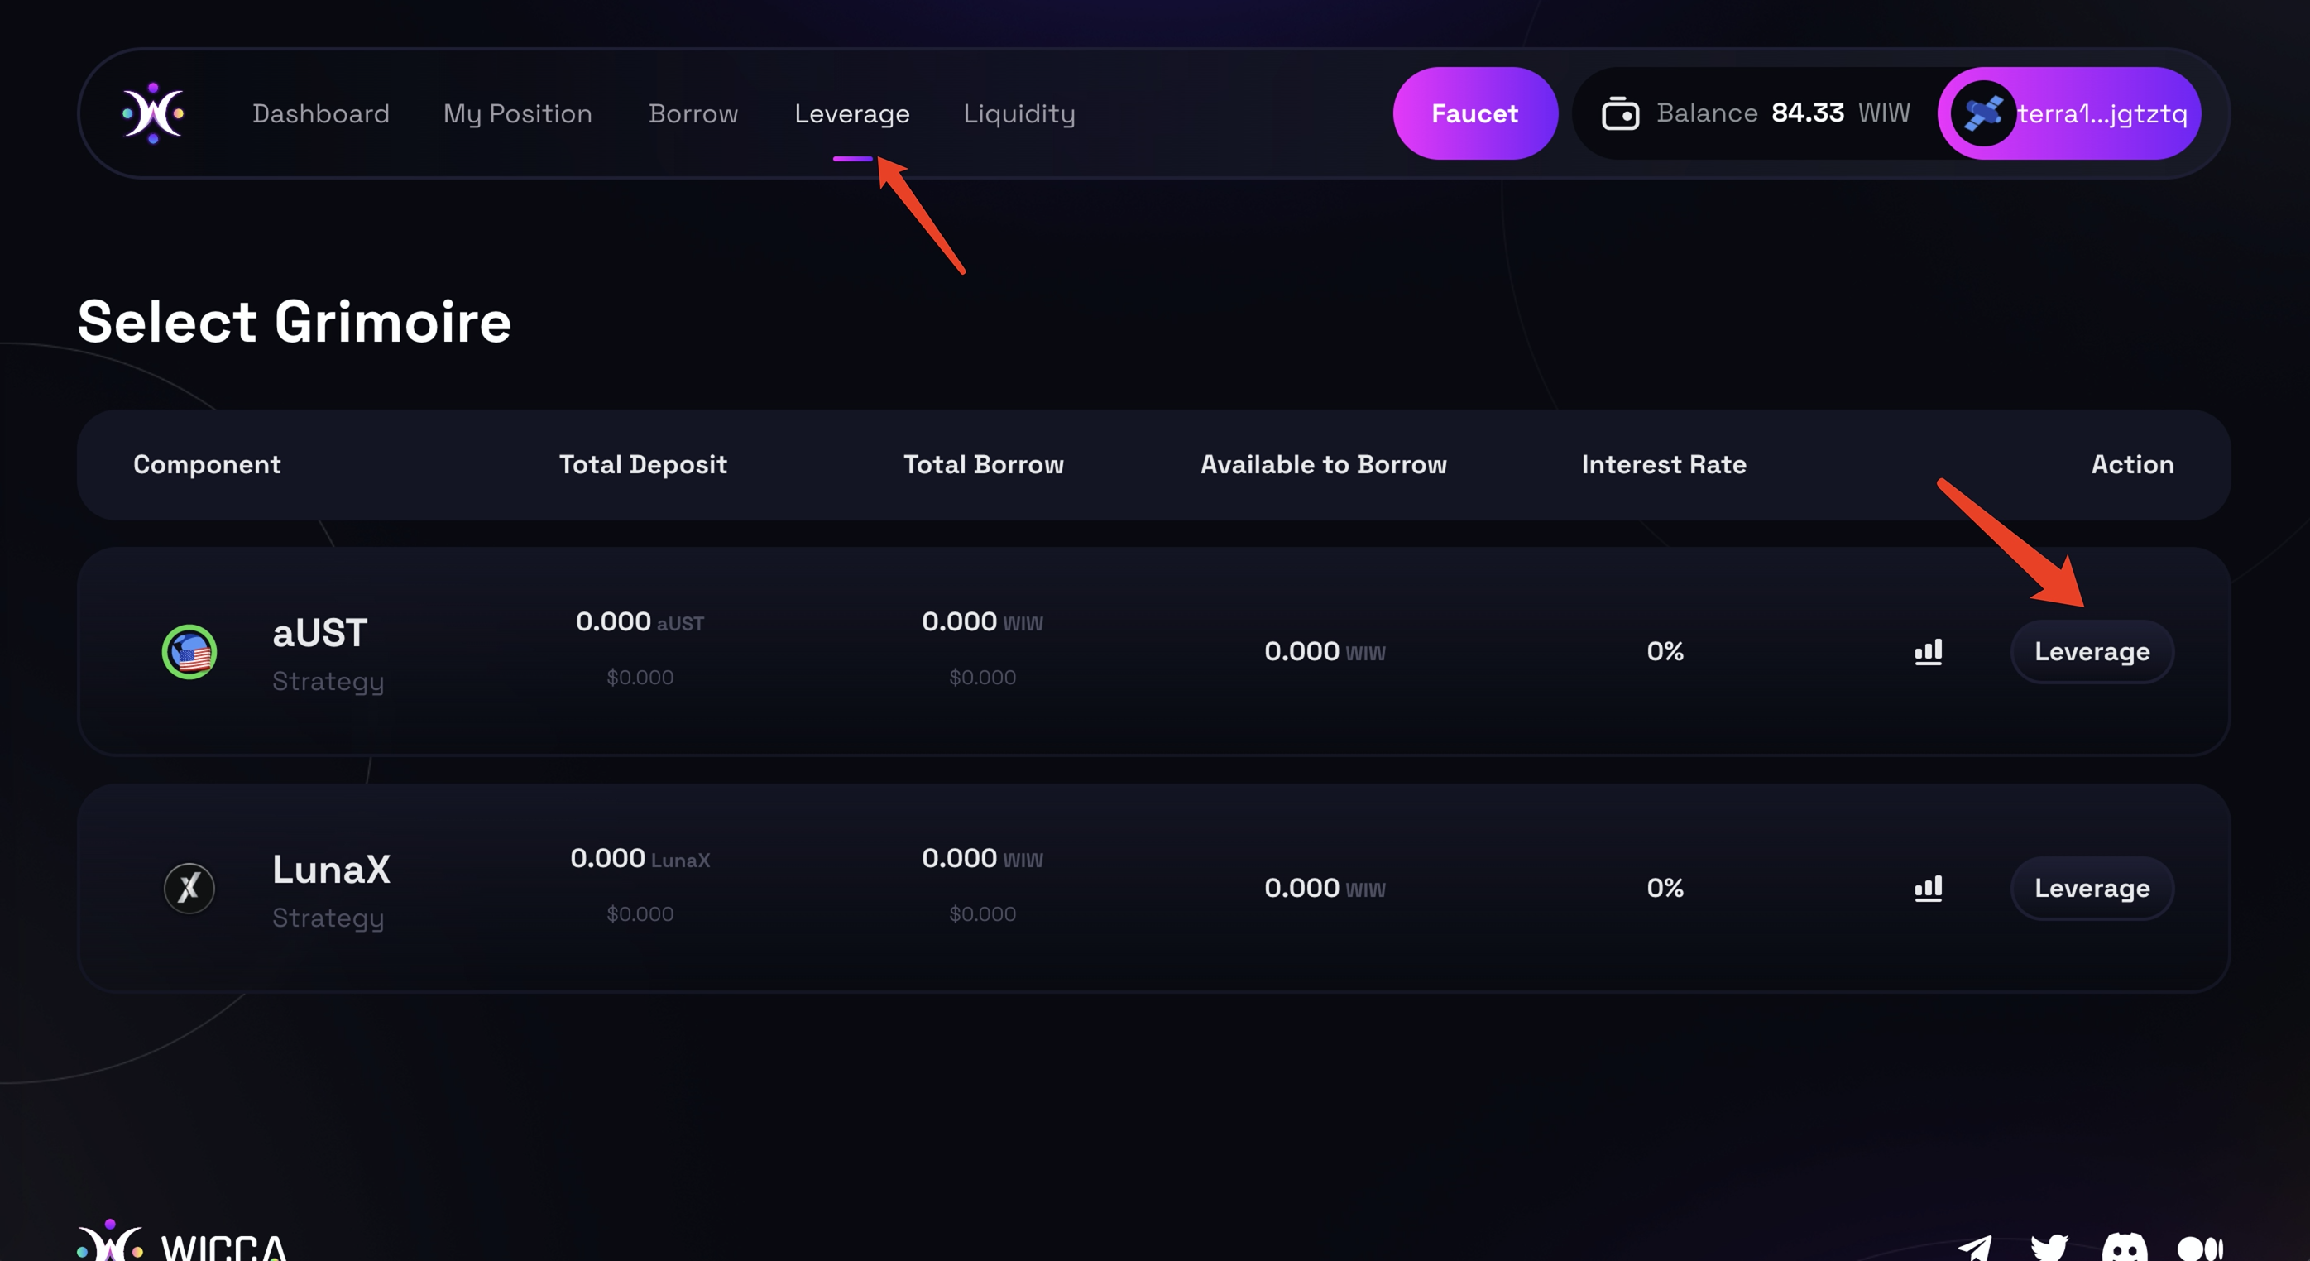
Task: Click the aUST token icon
Action: (189, 652)
